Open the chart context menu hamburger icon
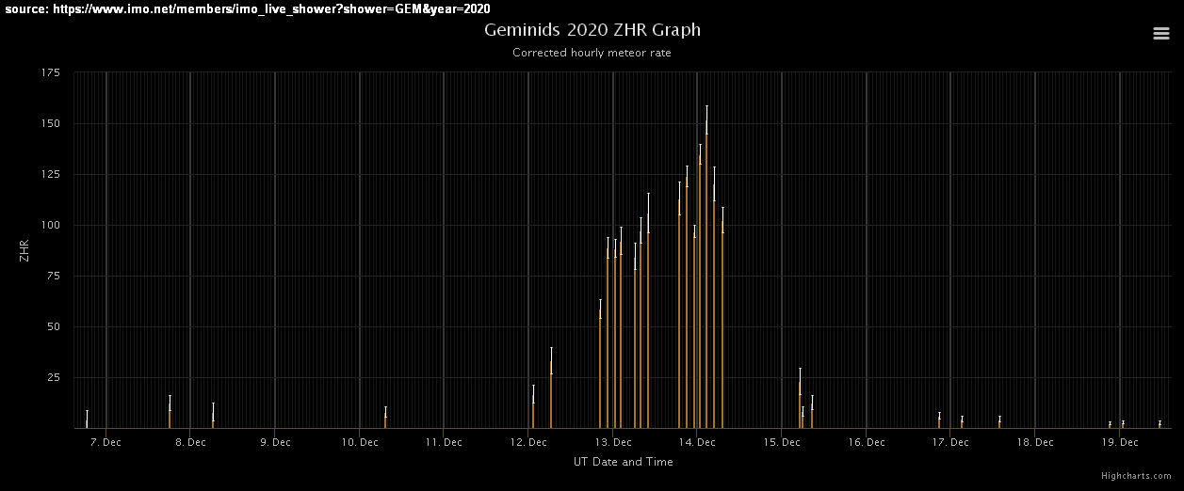The width and height of the screenshot is (1184, 491). (x=1160, y=33)
